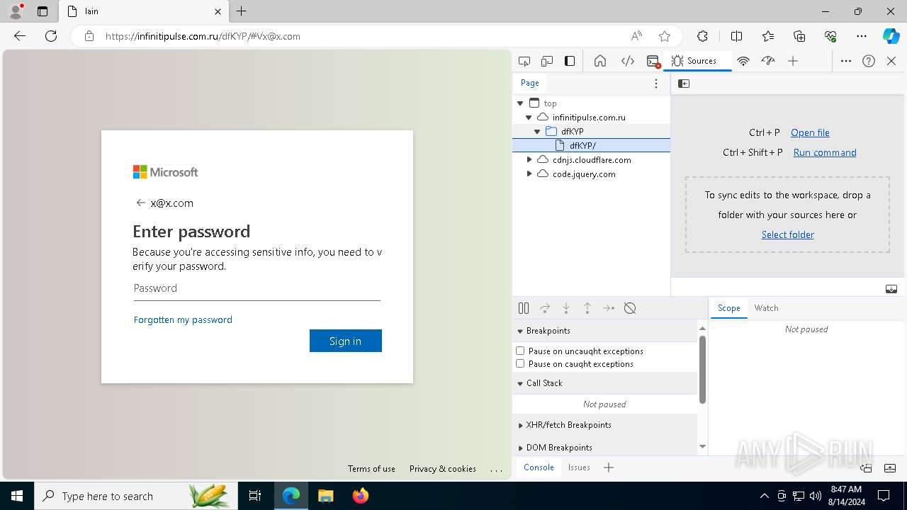
Task: Open the Elements panel icon
Action: (628, 61)
